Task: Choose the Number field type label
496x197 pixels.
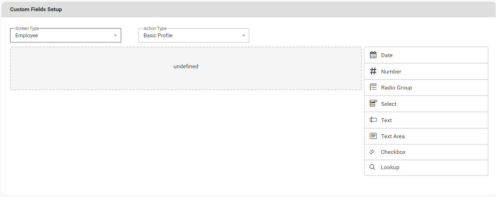Action: point(391,72)
